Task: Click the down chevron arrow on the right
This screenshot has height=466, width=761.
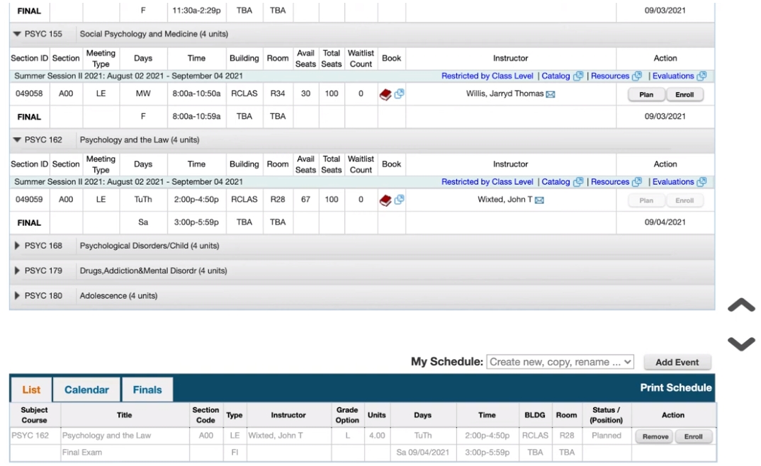Action: click(x=741, y=343)
